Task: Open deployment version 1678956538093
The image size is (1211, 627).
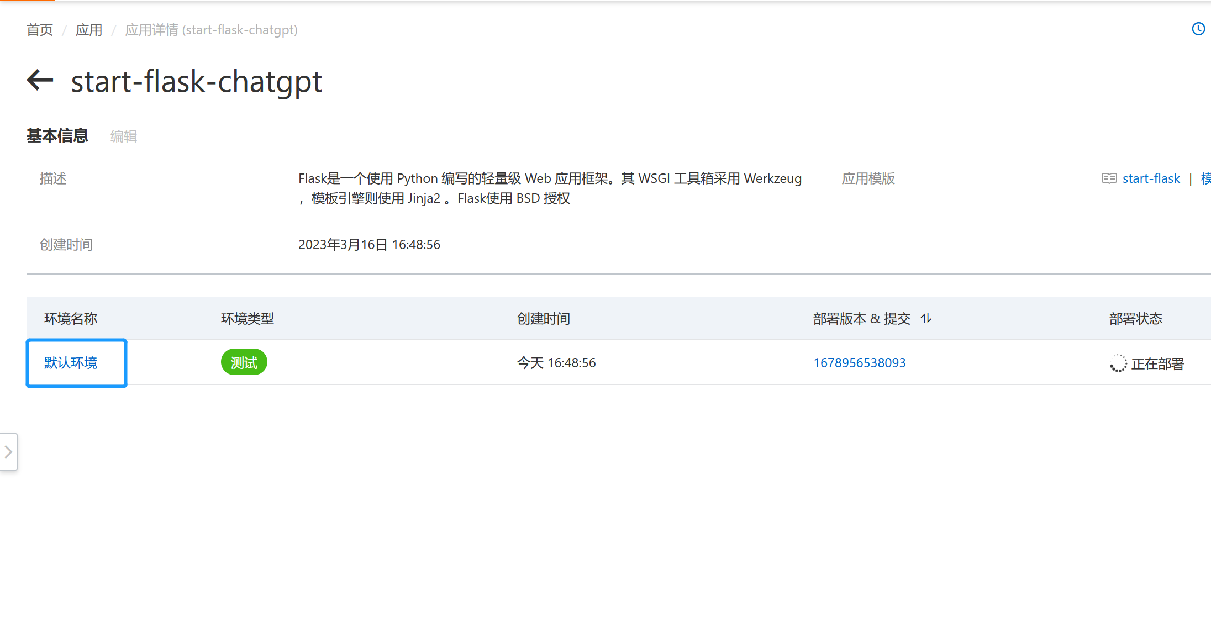Action: coord(859,362)
